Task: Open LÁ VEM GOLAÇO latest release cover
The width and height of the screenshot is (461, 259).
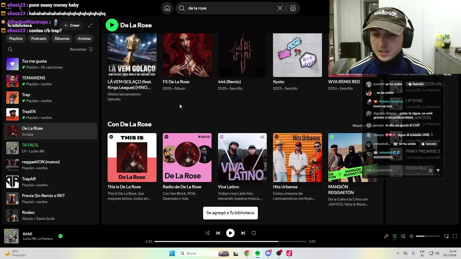Action: coord(132,55)
